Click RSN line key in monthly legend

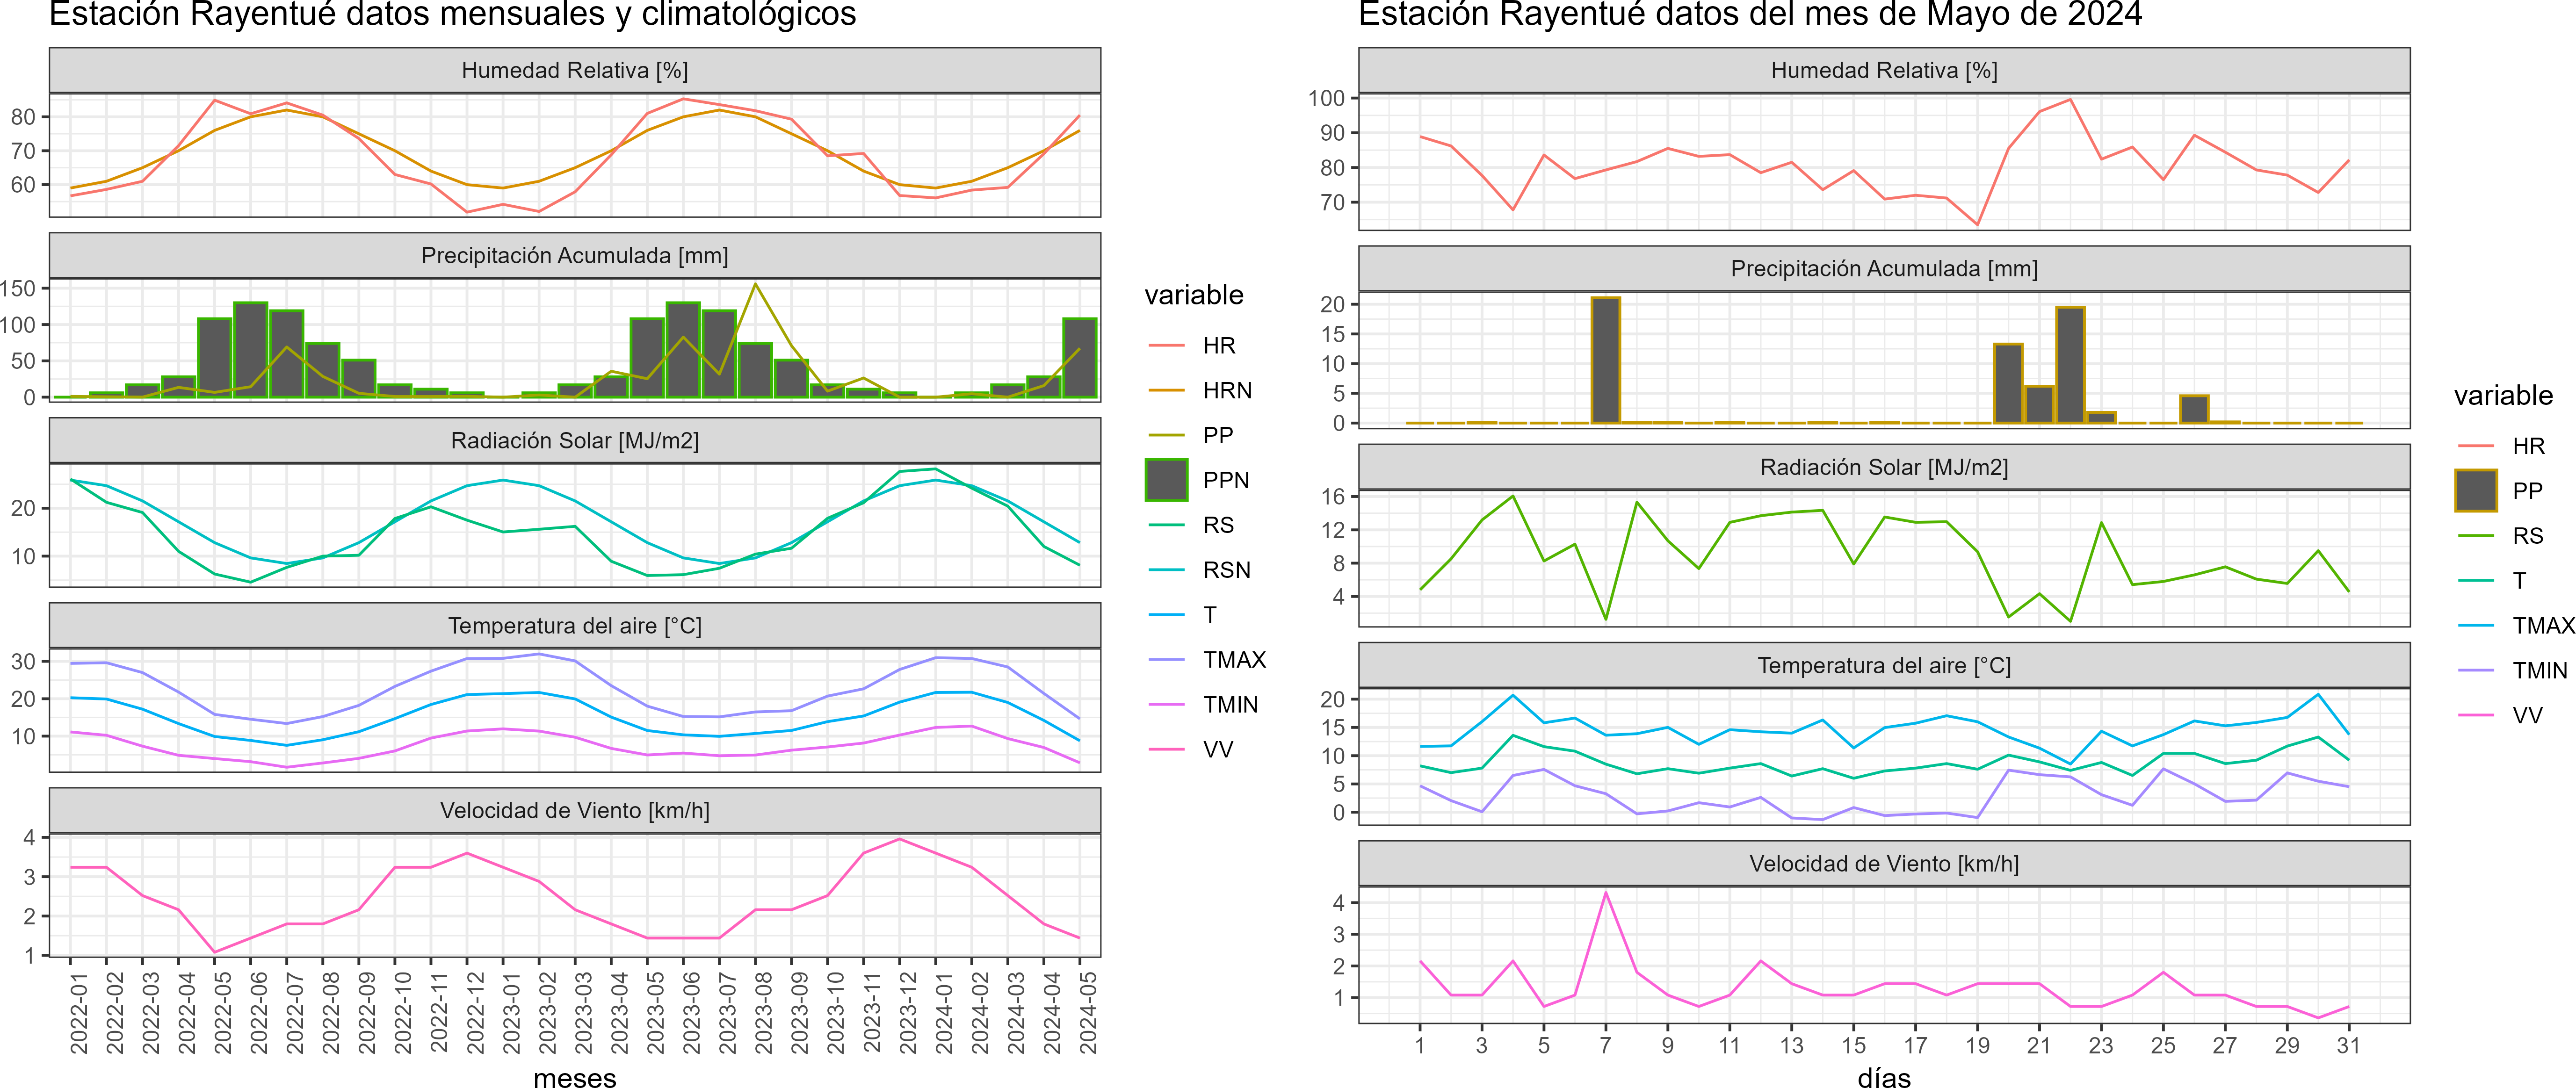pyautogui.click(x=1167, y=570)
